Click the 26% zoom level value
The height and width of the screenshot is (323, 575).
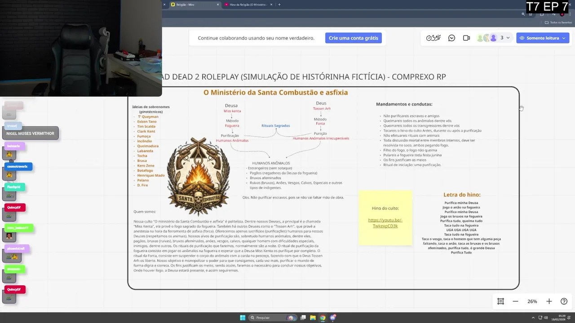532,301
